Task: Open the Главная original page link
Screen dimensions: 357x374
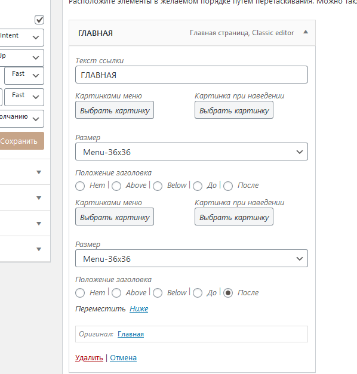Action: click(131, 334)
